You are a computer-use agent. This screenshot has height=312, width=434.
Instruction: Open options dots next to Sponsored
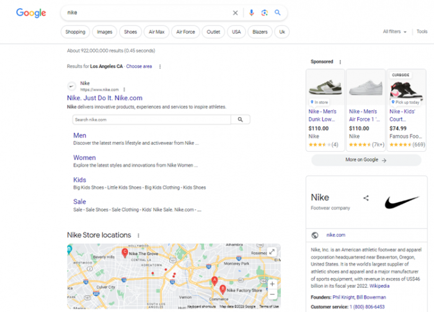(340, 62)
